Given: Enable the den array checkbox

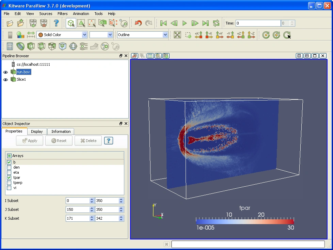Looking at the screenshot, I should pos(9,167).
